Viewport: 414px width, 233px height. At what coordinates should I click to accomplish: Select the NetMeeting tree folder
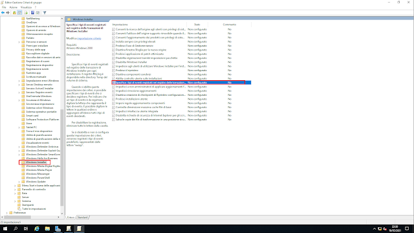tap(33, 19)
